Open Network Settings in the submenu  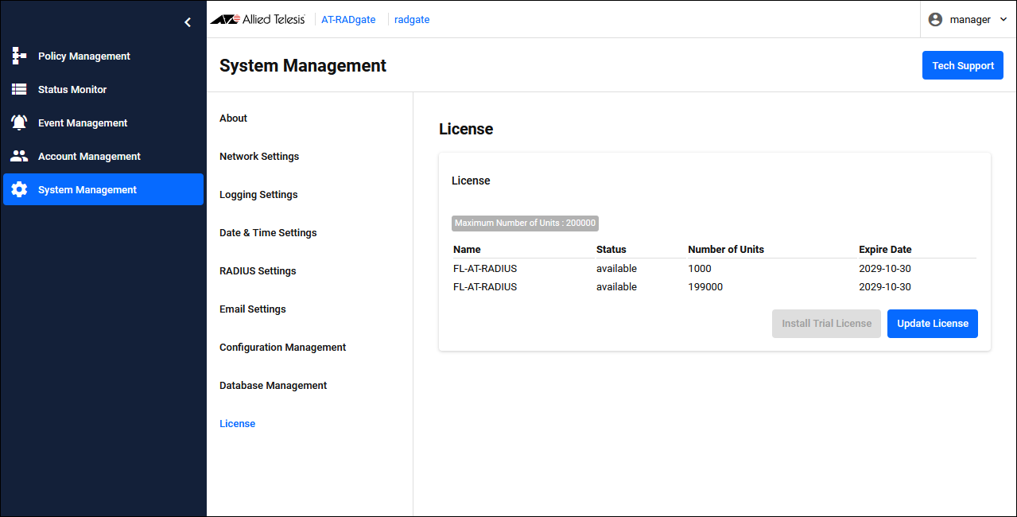(259, 157)
